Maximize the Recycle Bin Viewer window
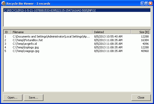 pos(146,3)
